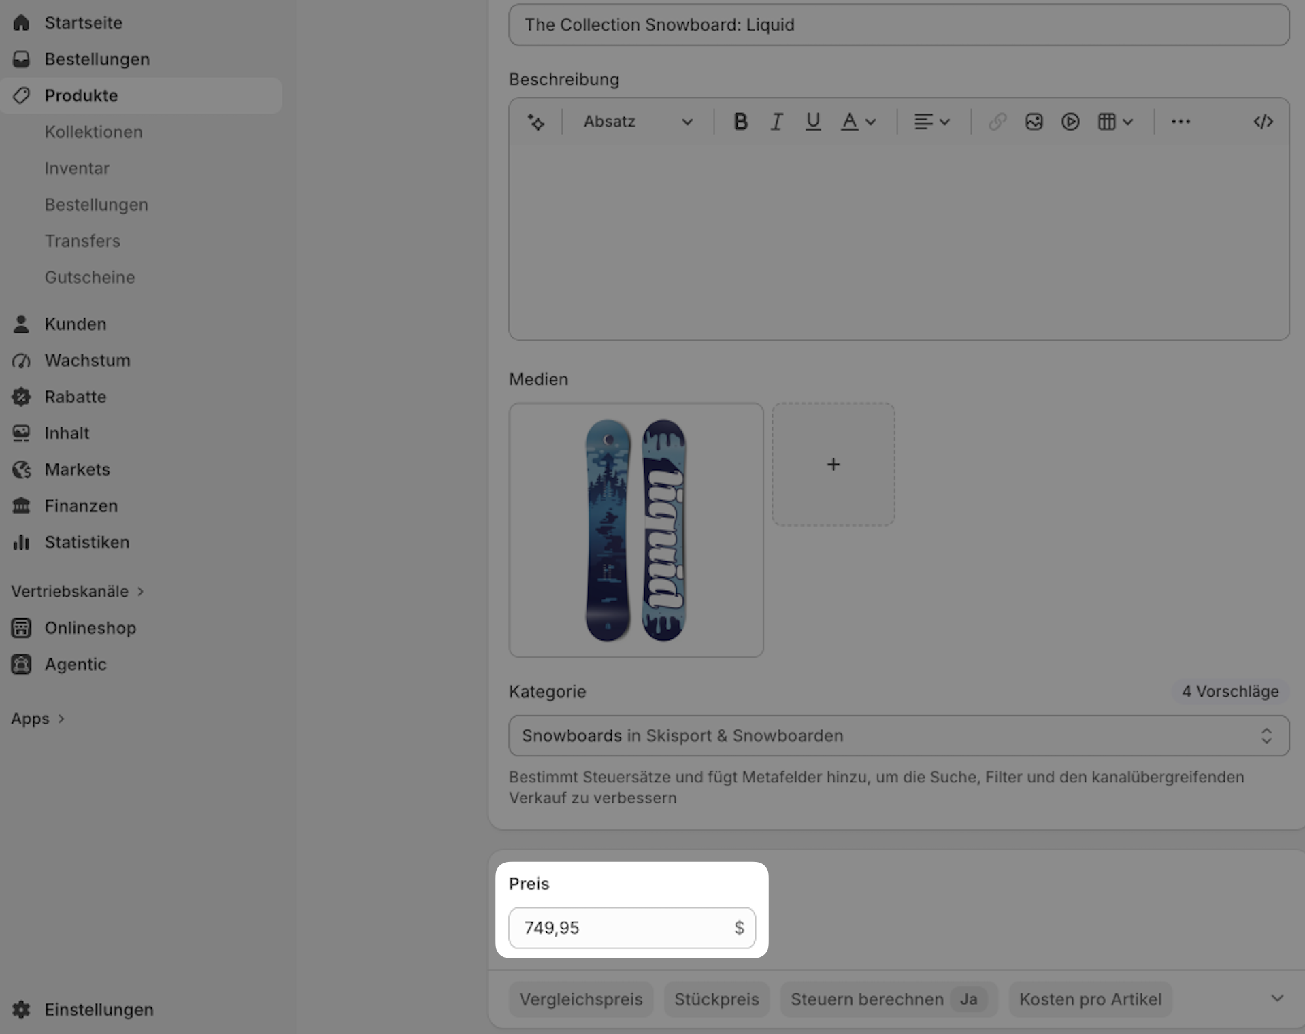Click the Stückpreis chip

click(716, 999)
